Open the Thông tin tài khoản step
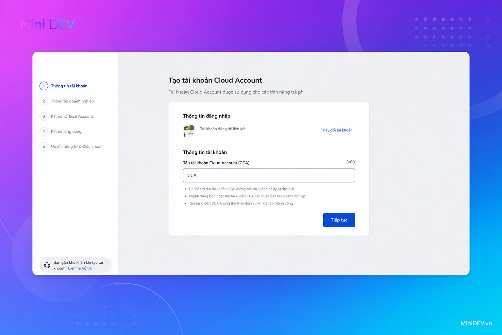The width and height of the screenshot is (502, 335). point(69,86)
